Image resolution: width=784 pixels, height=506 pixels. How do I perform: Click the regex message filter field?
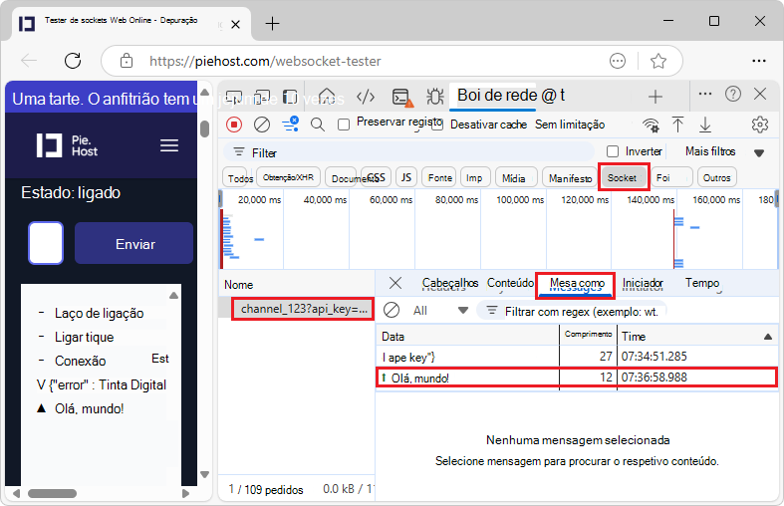pos(571,312)
